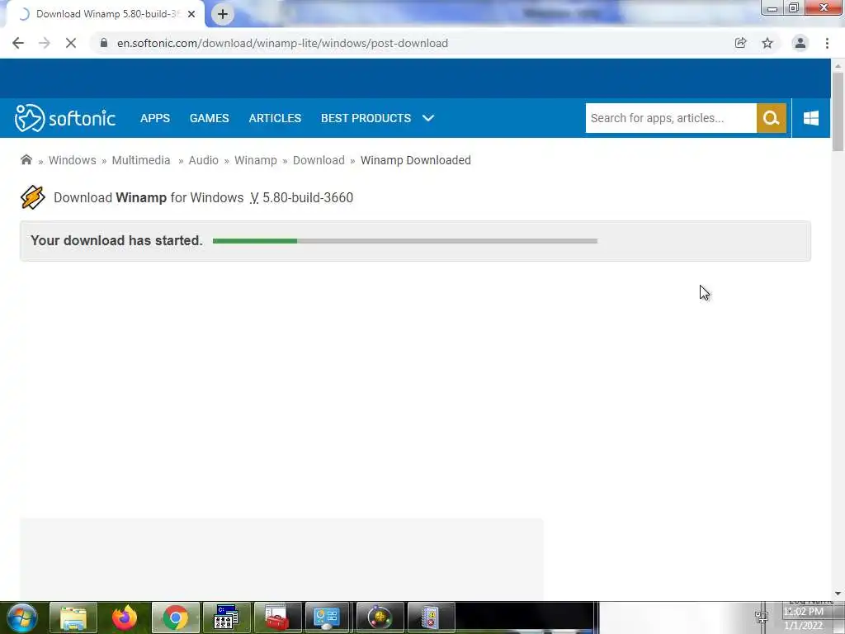
Task: Click the padlock site info icon
Action: [x=103, y=43]
